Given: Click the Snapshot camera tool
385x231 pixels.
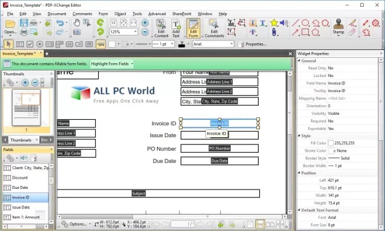Looking at the screenshot, I should pyautogui.click(x=77, y=32).
